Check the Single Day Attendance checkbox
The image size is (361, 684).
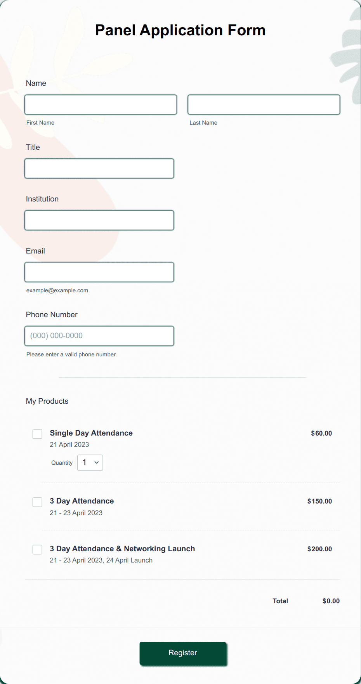[x=37, y=434]
